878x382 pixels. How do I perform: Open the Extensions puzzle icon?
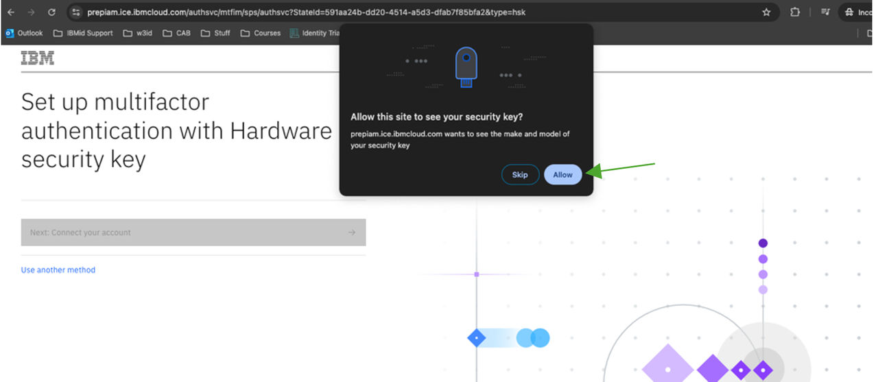795,12
